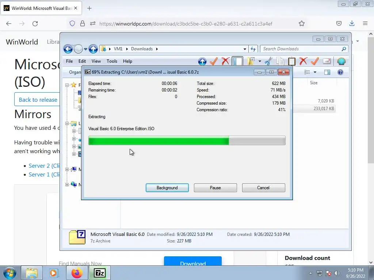374x280 pixels.
Task: Open the Edit menu in Explorer
Action: coord(82,61)
